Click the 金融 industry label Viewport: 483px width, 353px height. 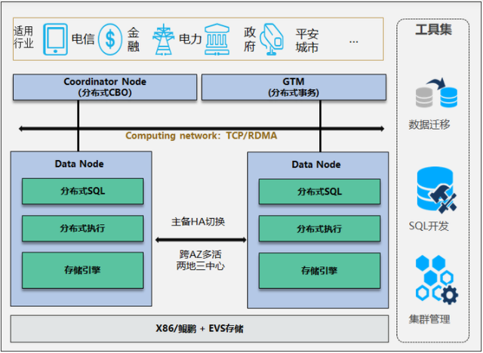pyautogui.click(x=134, y=39)
